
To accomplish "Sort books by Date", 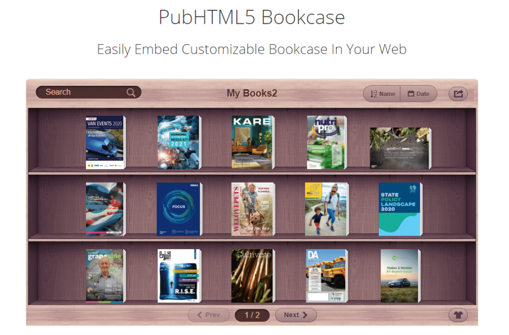I will (x=419, y=94).
